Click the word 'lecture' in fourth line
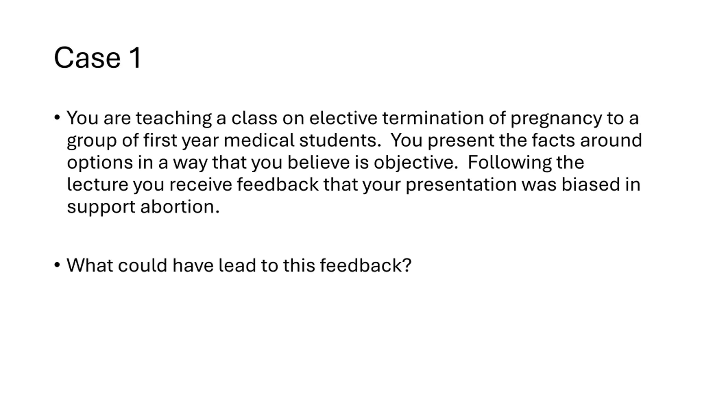Screen dimensions: 702x395 [x=98, y=184]
